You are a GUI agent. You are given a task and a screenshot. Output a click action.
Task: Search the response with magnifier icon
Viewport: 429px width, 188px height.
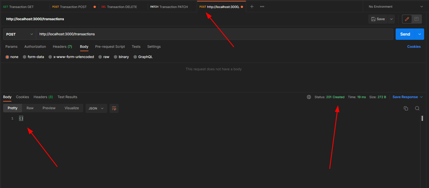[417, 108]
